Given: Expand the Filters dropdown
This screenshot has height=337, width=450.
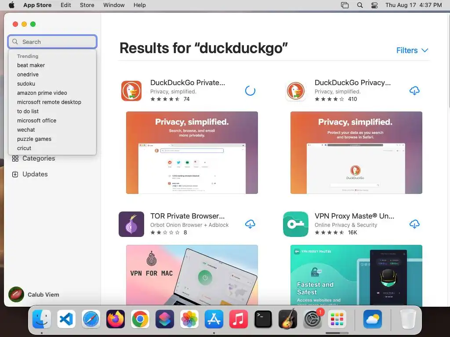Looking at the screenshot, I should tap(412, 50).
